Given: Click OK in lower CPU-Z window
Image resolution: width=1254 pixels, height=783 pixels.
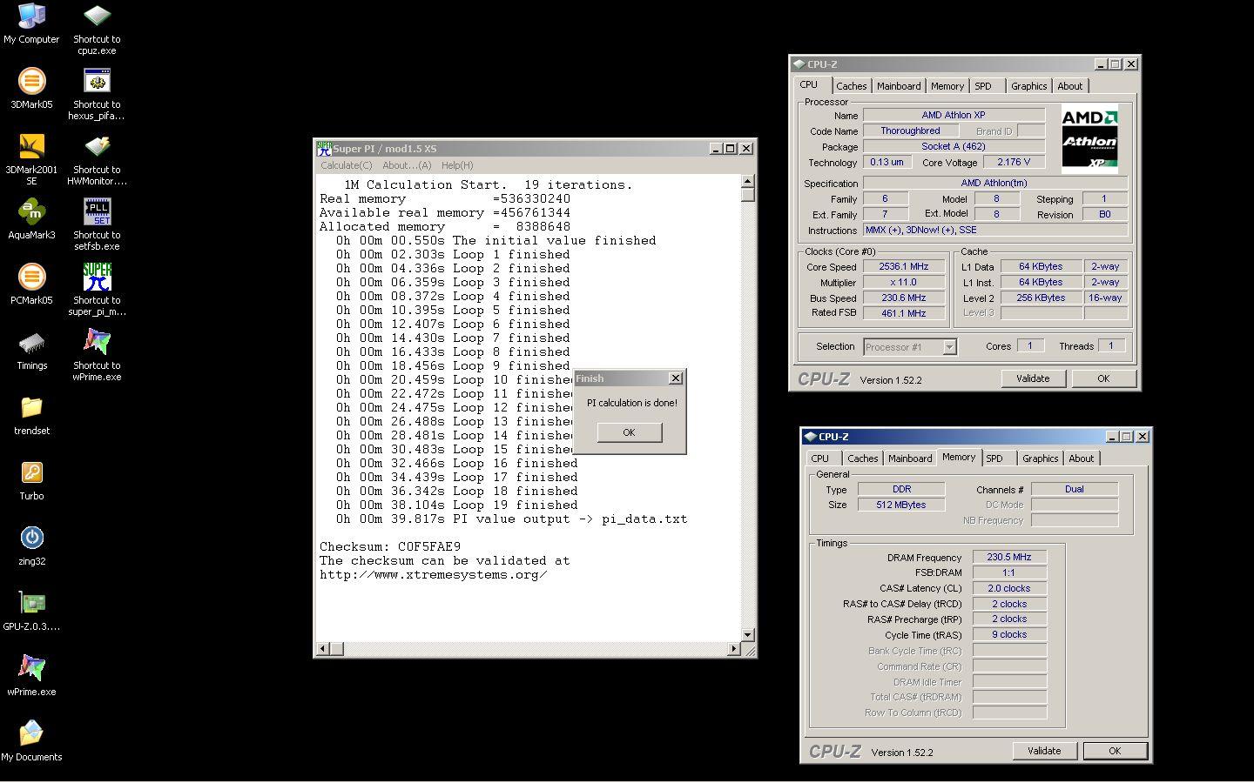Looking at the screenshot, I should click(1115, 751).
